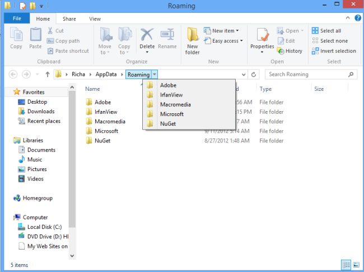Choose Microsoft in the breadcrumb dropdown menu
The image size is (364, 272).
point(189,114)
